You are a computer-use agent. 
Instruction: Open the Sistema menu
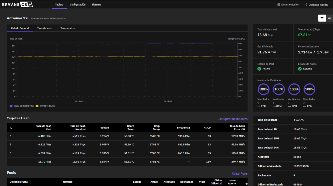click(96, 5)
